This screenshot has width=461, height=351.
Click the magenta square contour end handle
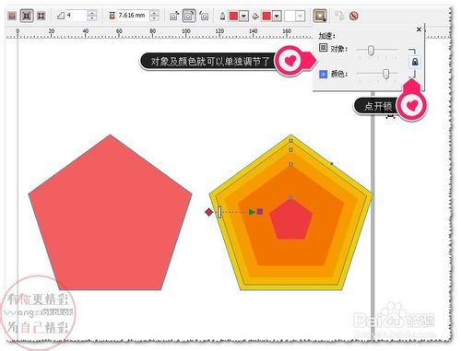coord(260,212)
